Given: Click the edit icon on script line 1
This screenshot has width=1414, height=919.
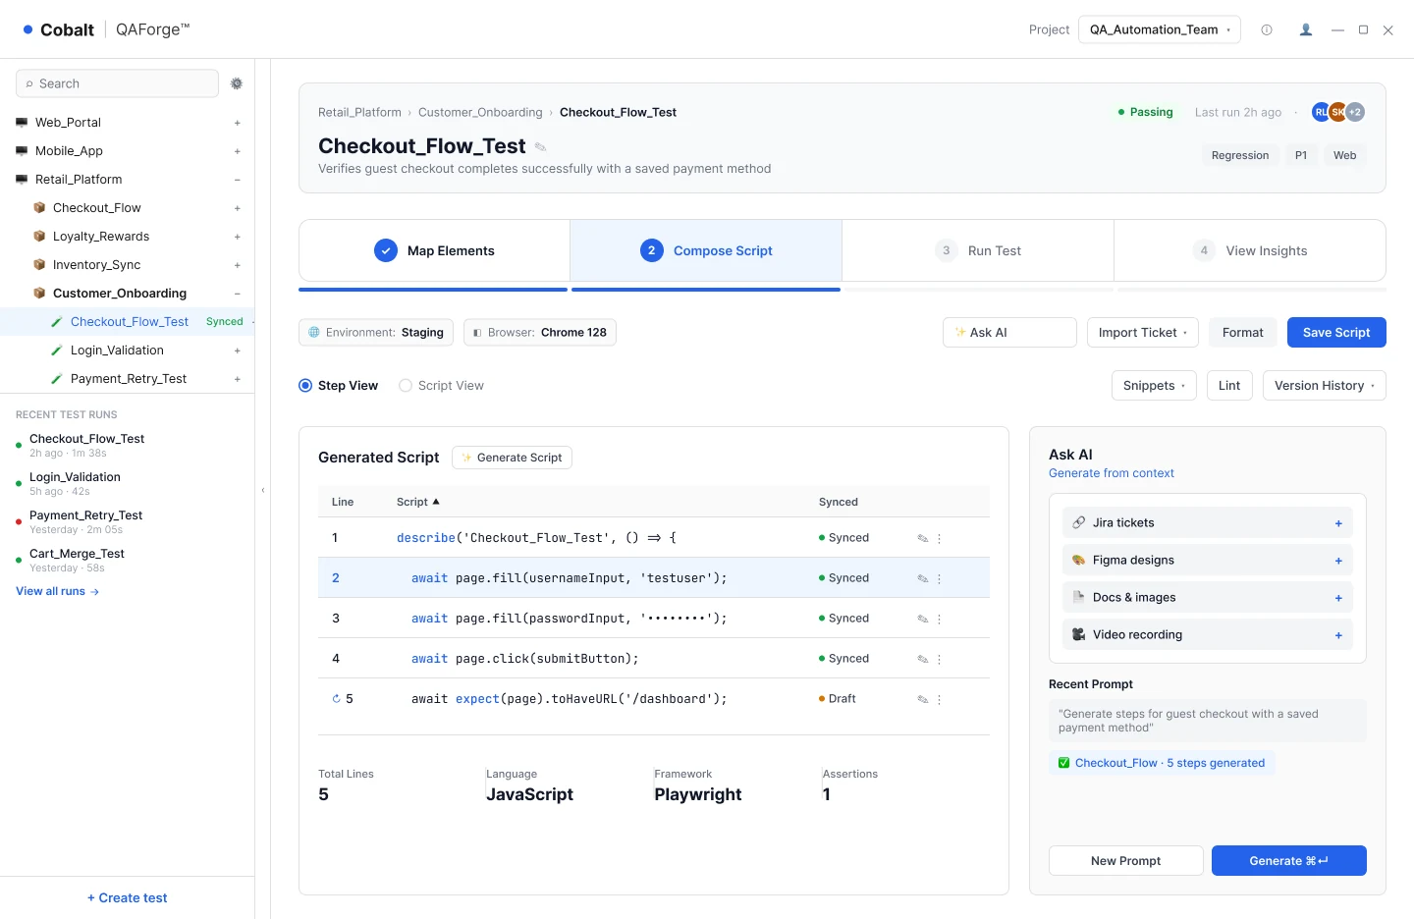Looking at the screenshot, I should tap(923, 538).
